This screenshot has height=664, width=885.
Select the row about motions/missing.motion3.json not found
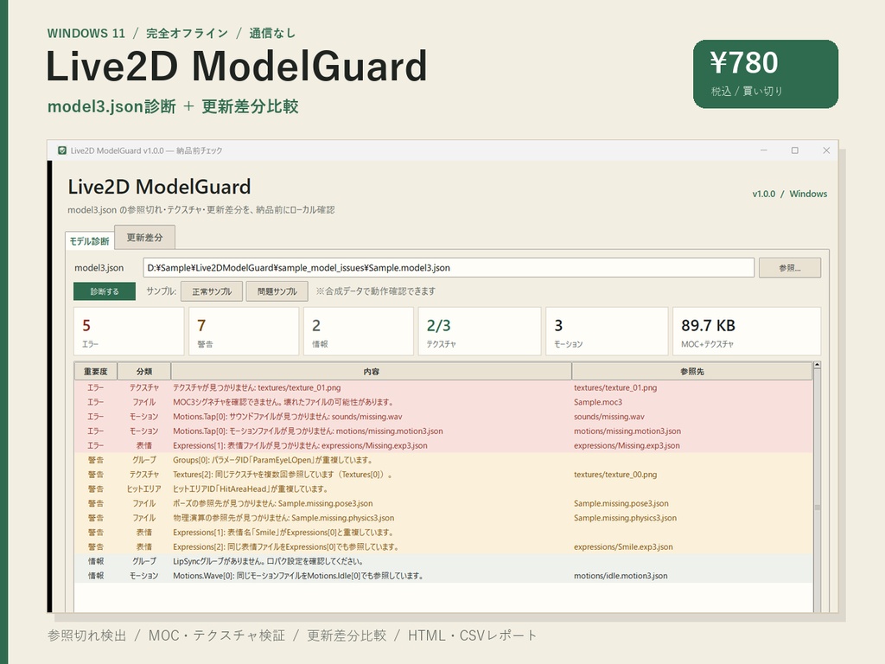443,431
